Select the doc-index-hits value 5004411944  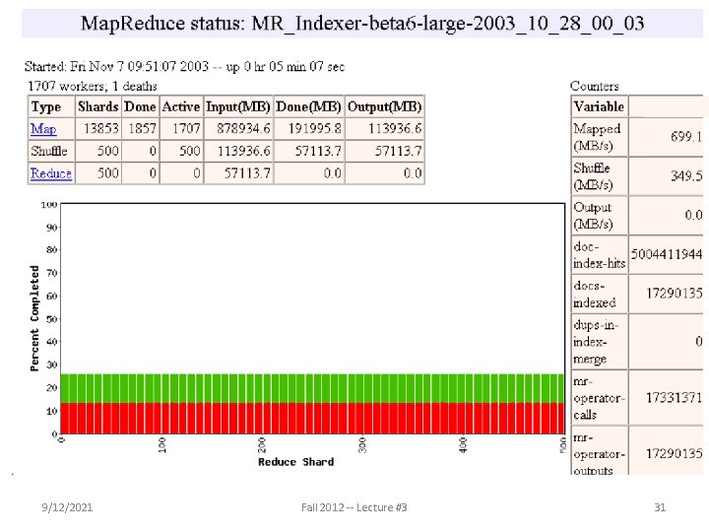pos(666,254)
